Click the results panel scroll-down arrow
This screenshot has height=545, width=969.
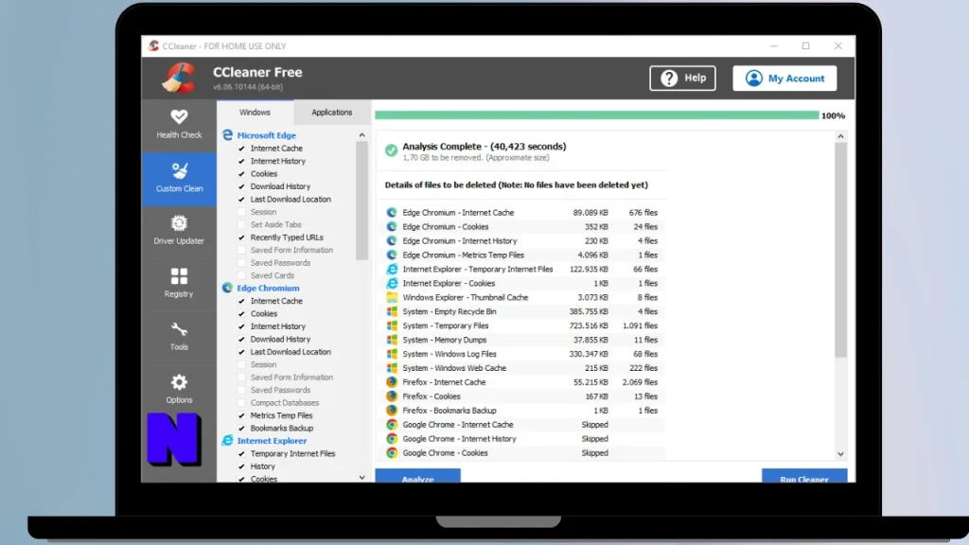(840, 454)
